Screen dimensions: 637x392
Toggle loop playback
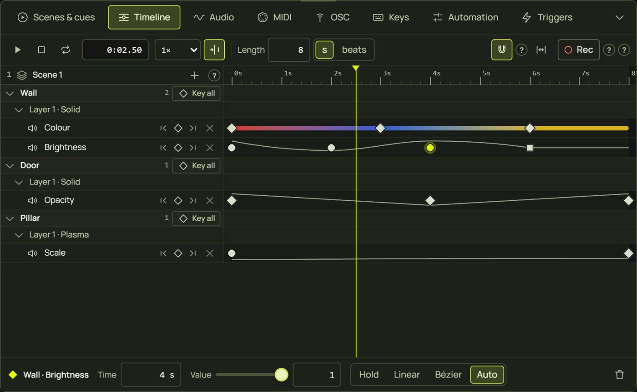(x=66, y=50)
